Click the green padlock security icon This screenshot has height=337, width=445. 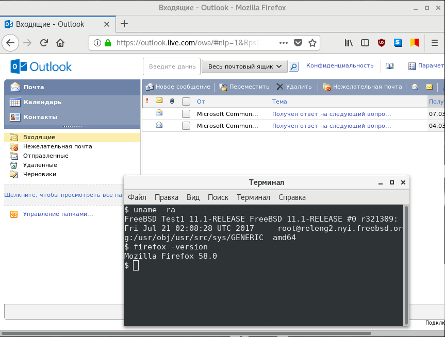pos(108,43)
